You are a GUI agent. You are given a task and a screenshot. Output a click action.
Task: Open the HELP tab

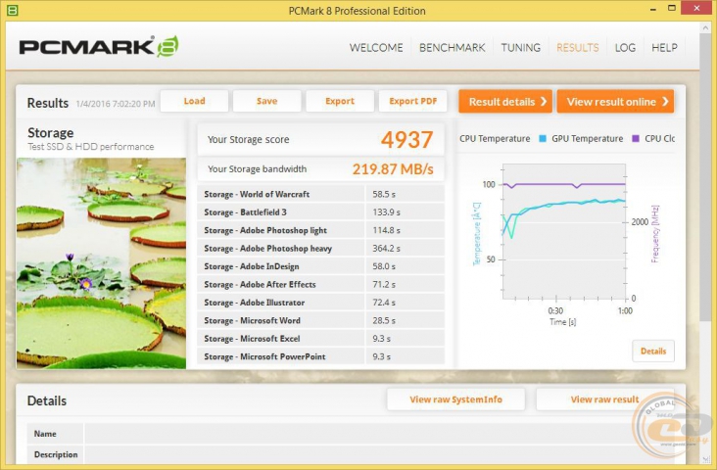point(664,48)
